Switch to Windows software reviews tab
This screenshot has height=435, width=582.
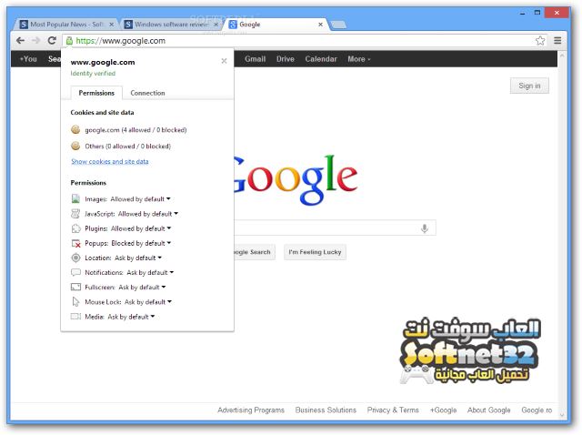(x=171, y=25)
